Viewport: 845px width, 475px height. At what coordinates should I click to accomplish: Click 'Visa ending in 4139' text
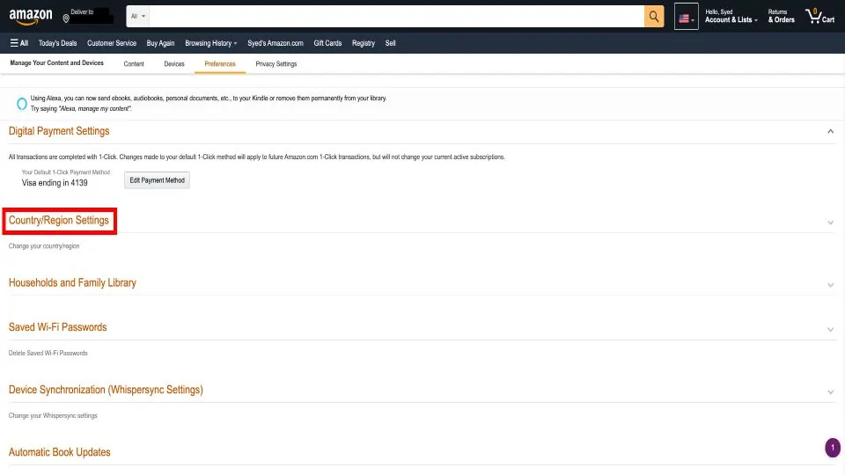click(55, 183)
